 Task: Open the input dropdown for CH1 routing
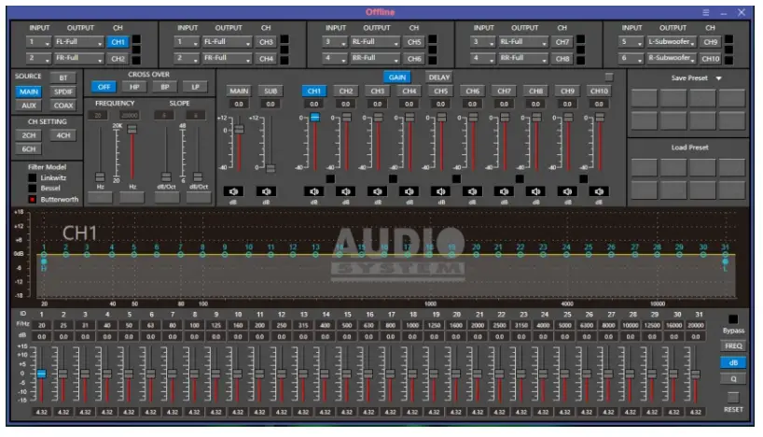point(38,42)
